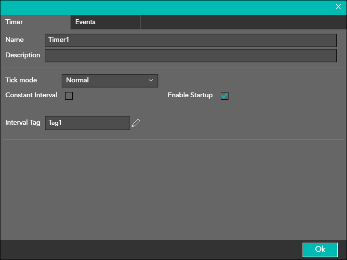Enable the Constant Interval checkbox
The image size is (347, 260).
[69, 95]
